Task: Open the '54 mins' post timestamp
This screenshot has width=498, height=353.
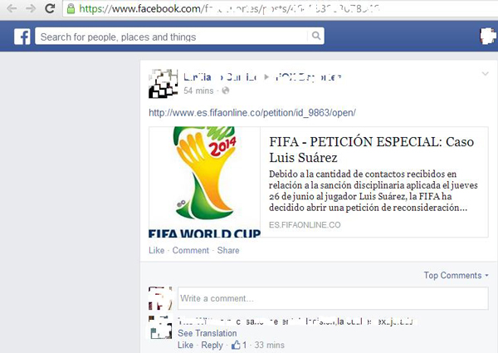Action: [x=198, y=91]
